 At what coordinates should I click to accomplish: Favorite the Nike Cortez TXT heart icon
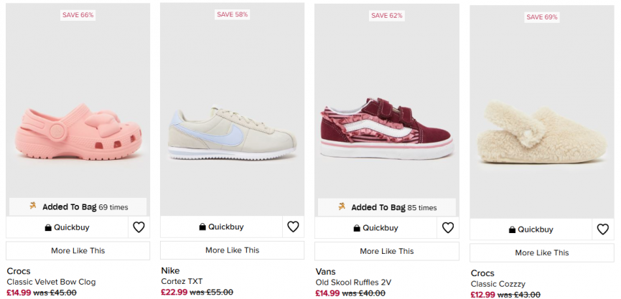pos(293,227)
